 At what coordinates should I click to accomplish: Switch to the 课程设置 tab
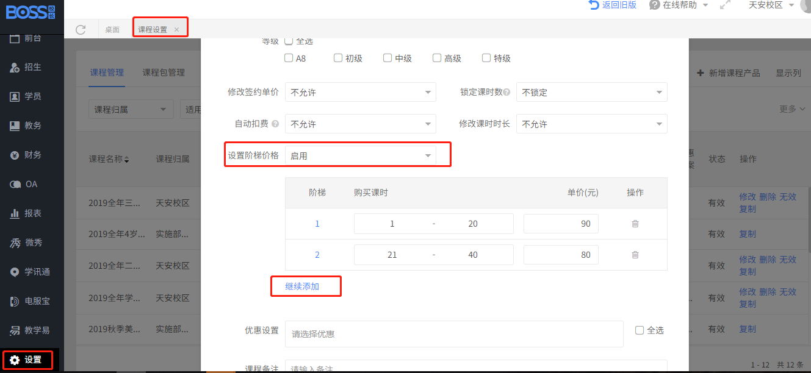pyautogui.click(x=153, y=29)
